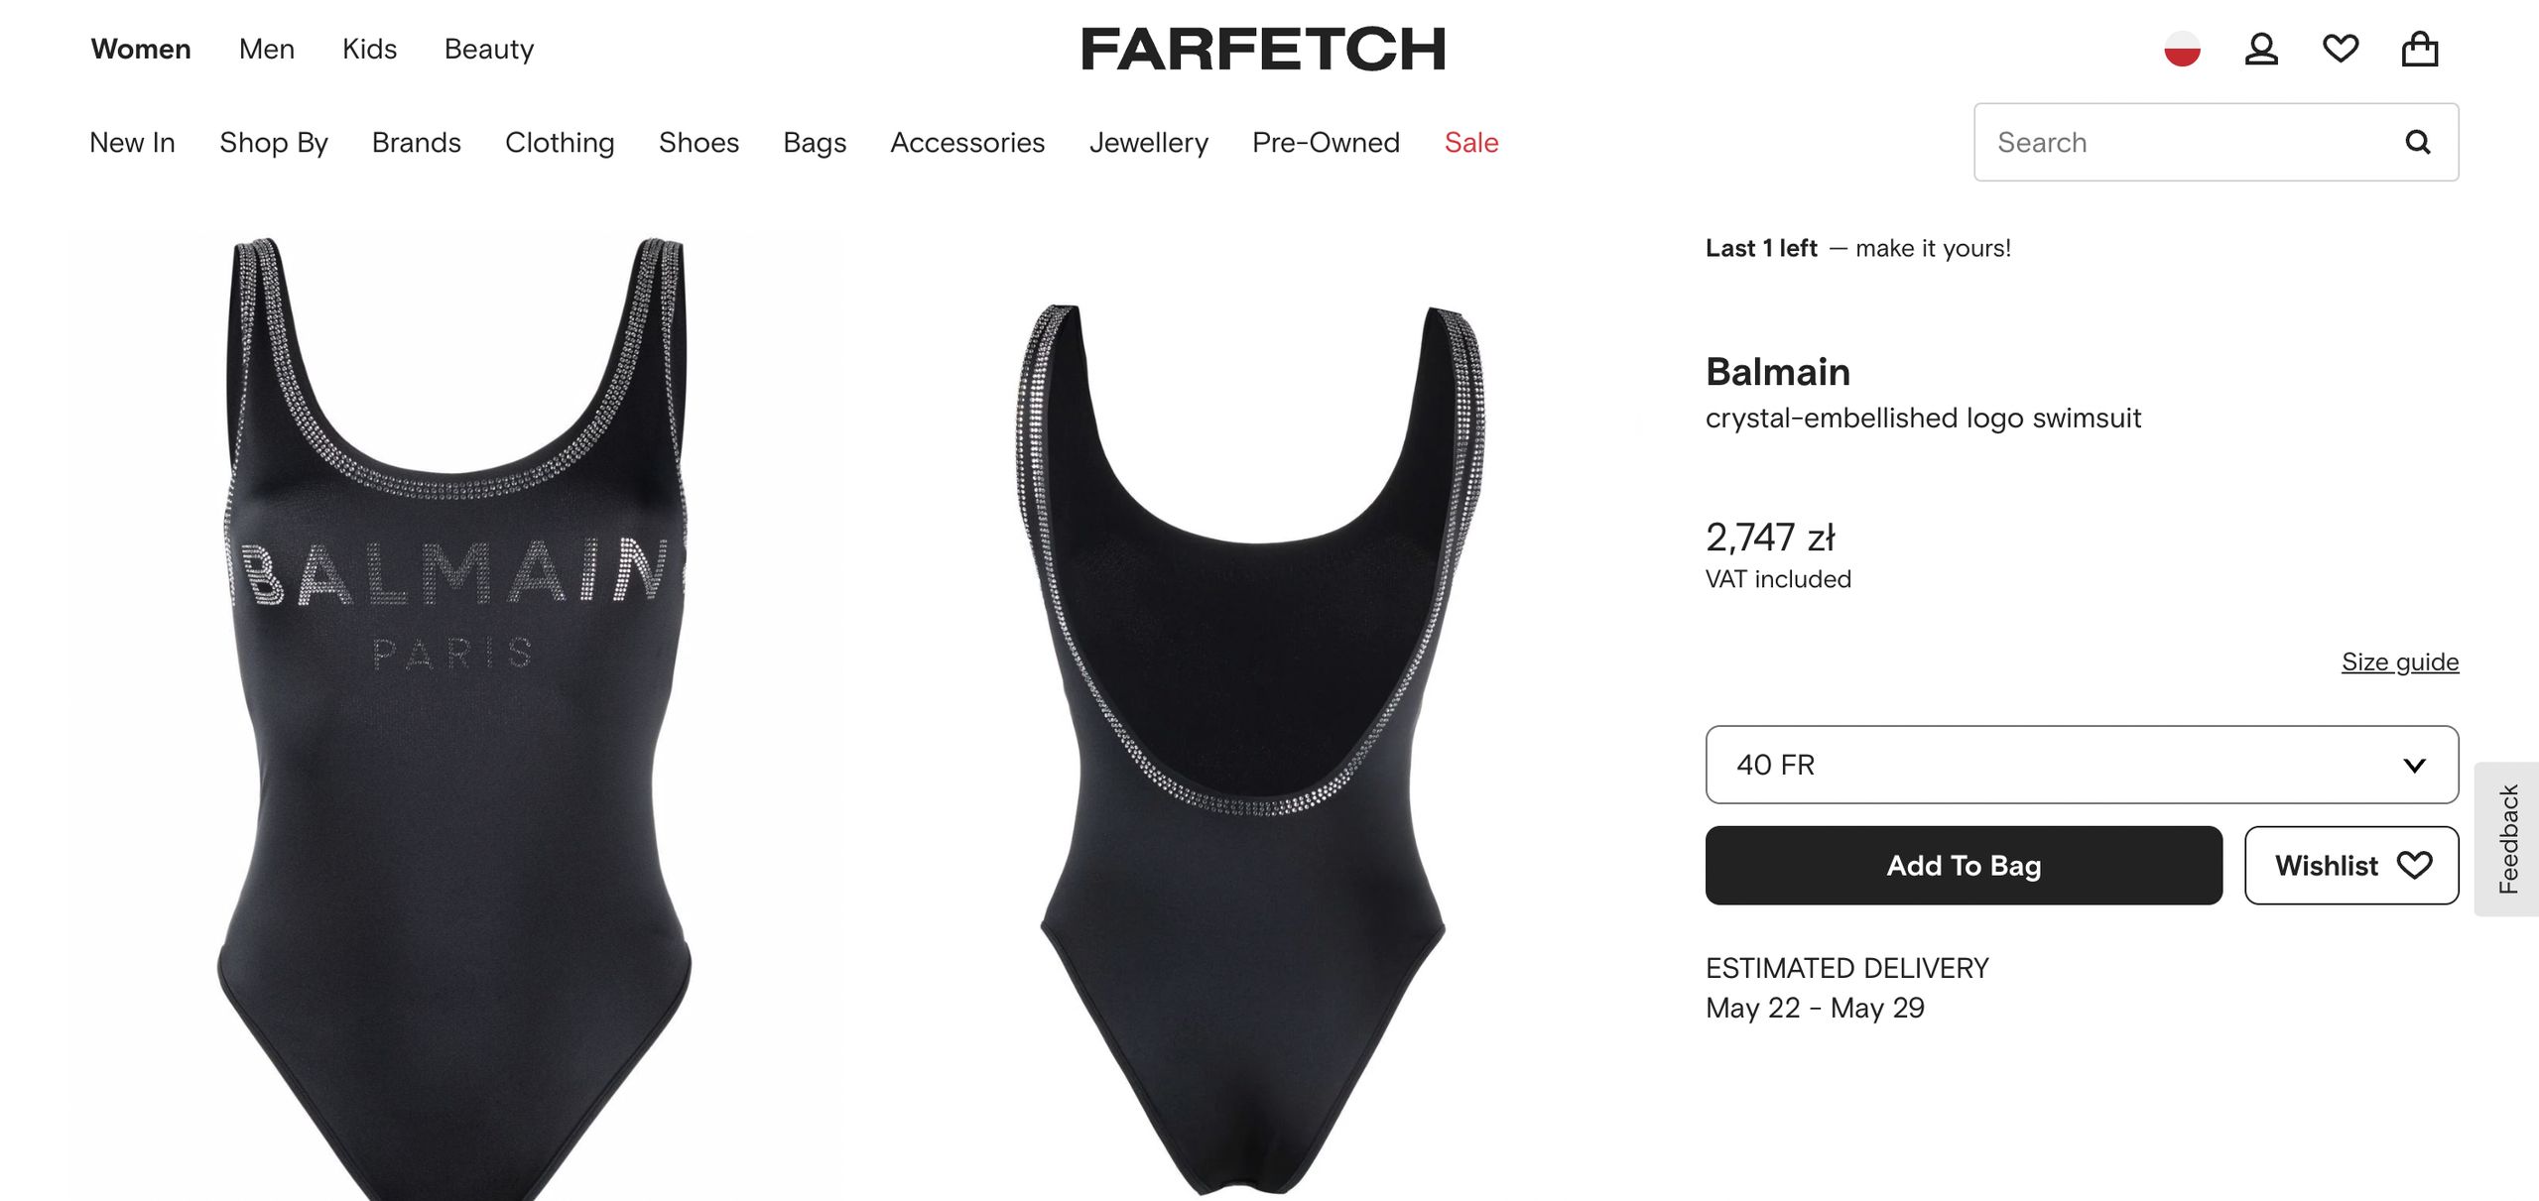
Task: View wishlist via header heart icon
Action: click(x=2341, y=49)
